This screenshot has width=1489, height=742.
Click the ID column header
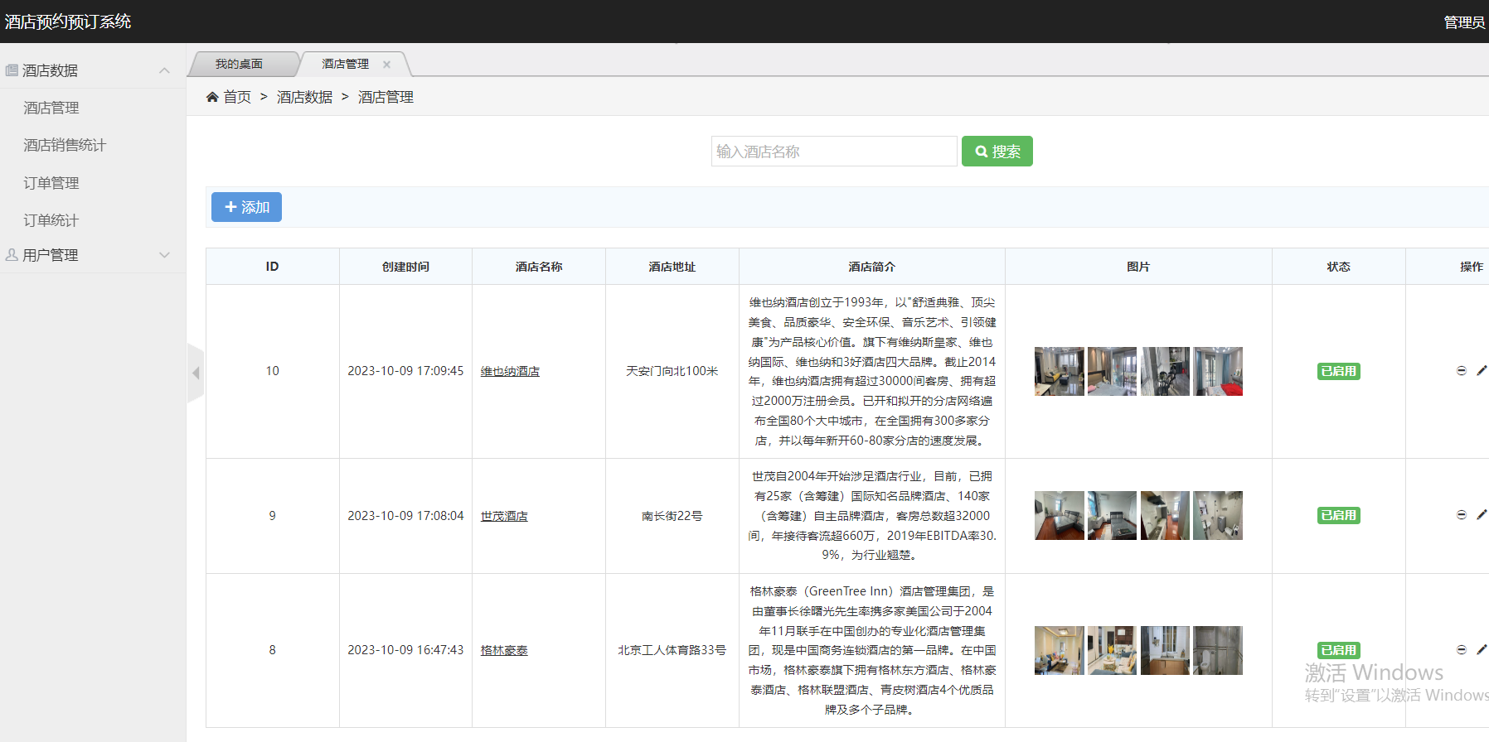pos(272,267)
